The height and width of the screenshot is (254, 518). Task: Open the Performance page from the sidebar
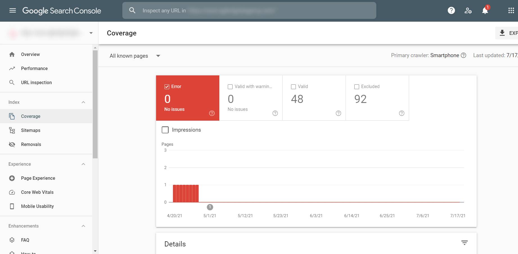coord(34,68)
